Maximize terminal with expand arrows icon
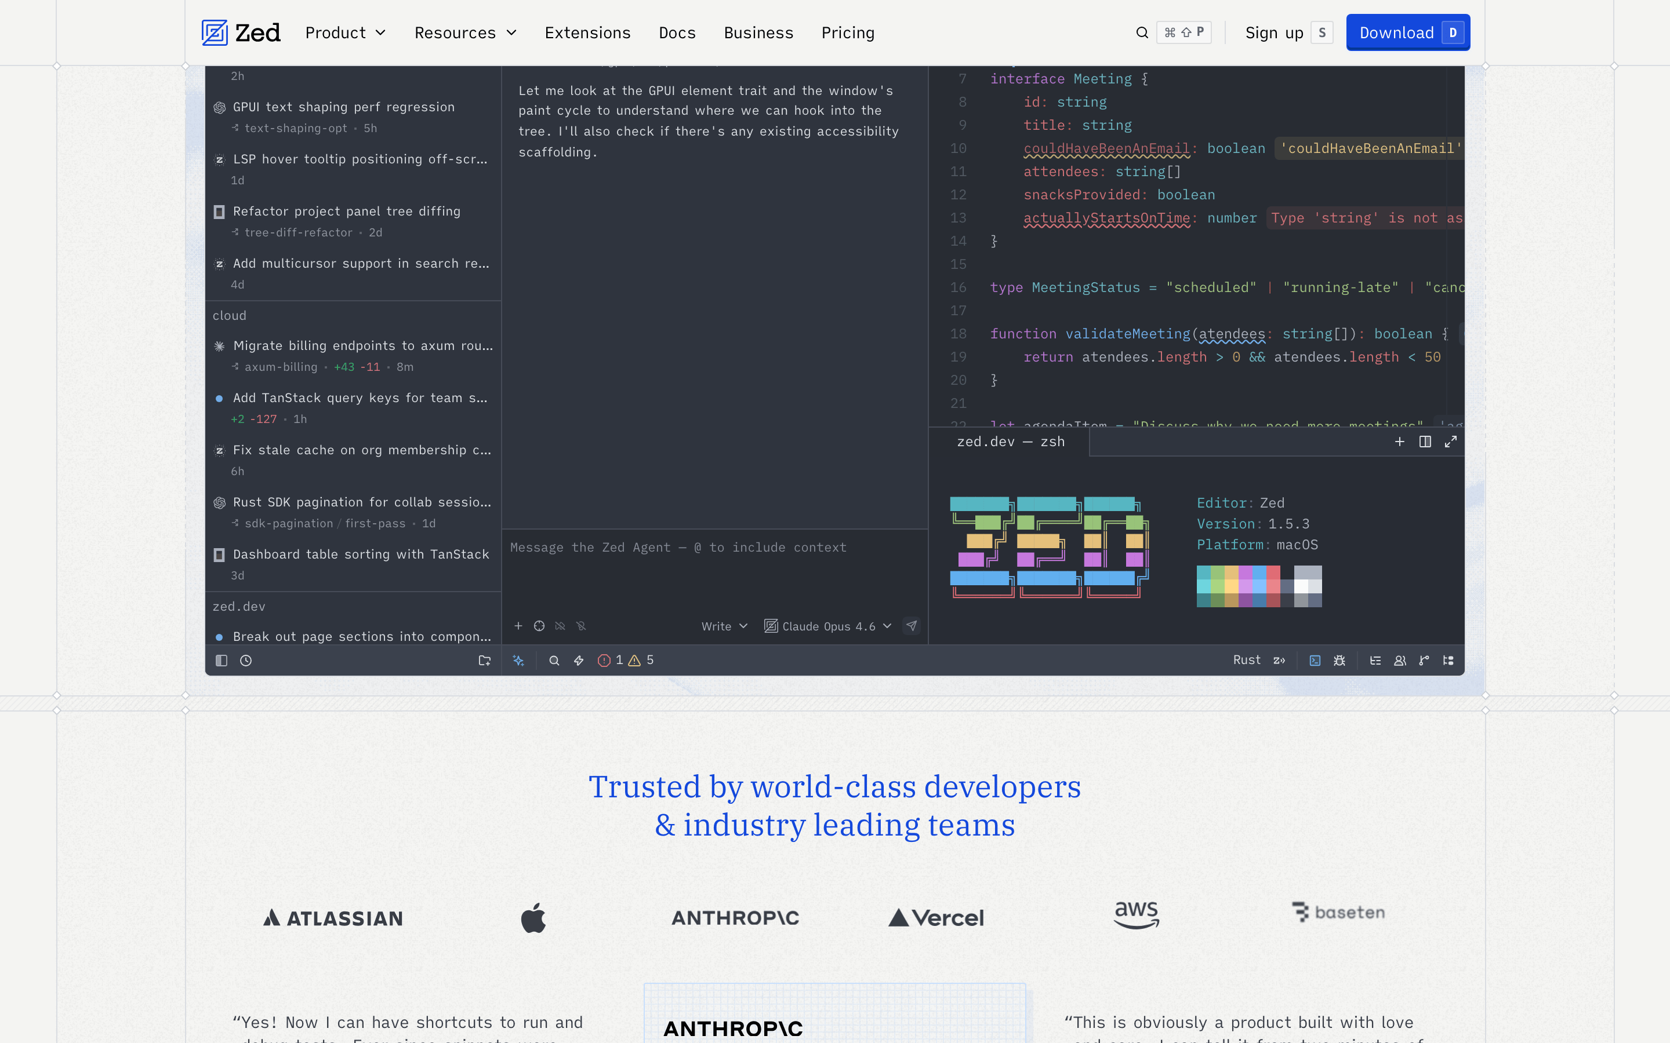Viewport: 1670px width, 1043px height. pos(1451,442)
